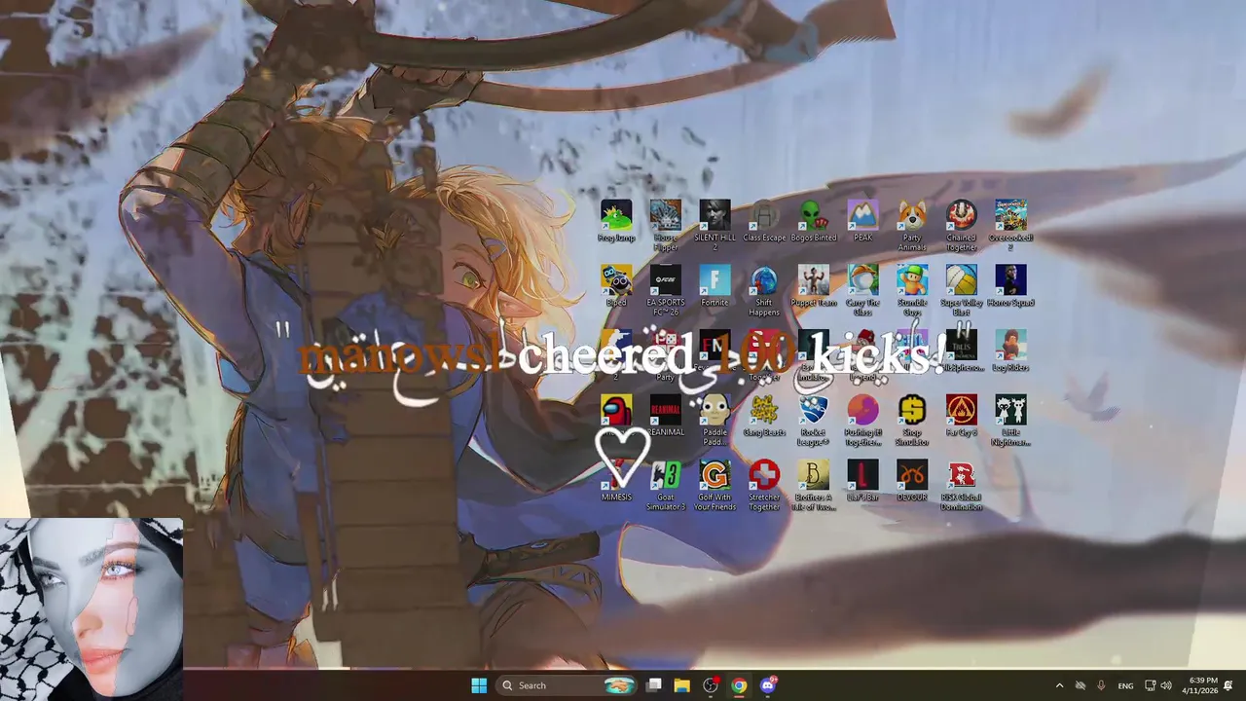Viewport: 1246px width, 701px height.
Task: Open the Overcooked! 2 shortcut
Action: 1010,225
